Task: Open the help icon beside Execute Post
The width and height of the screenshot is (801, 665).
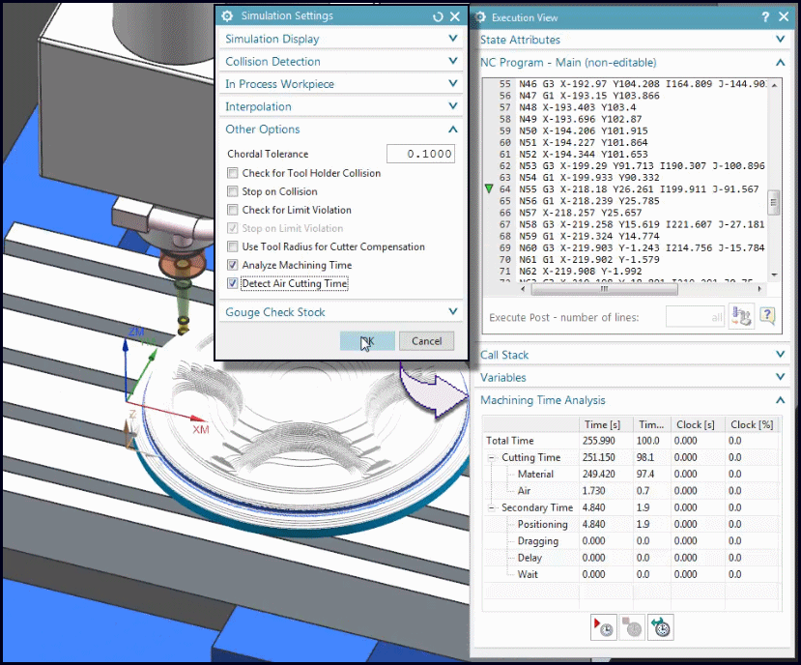Action: pos(767,316)
